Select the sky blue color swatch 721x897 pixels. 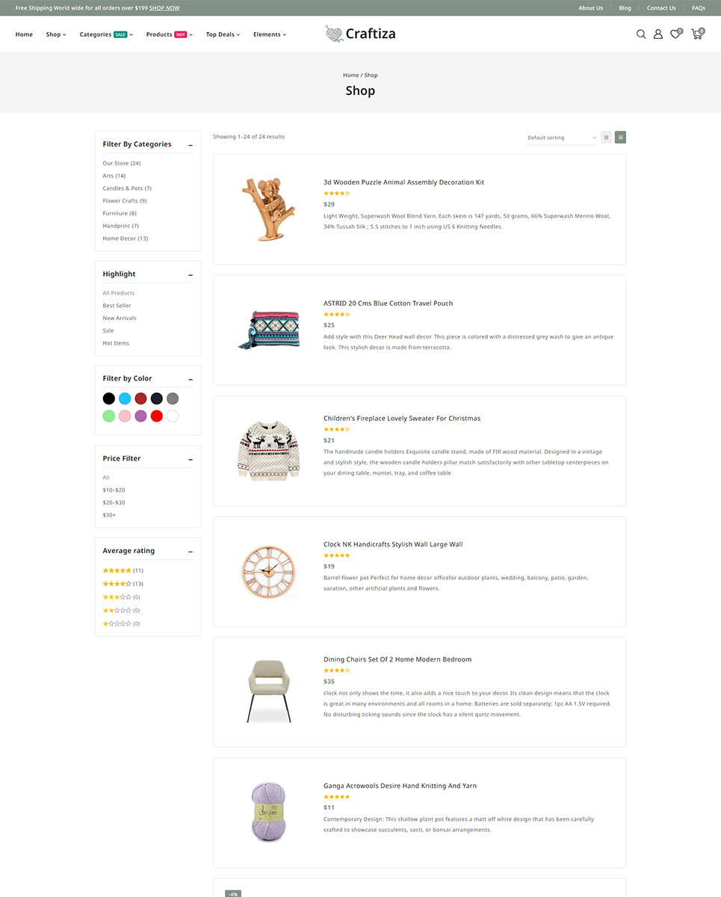[125, 398]
